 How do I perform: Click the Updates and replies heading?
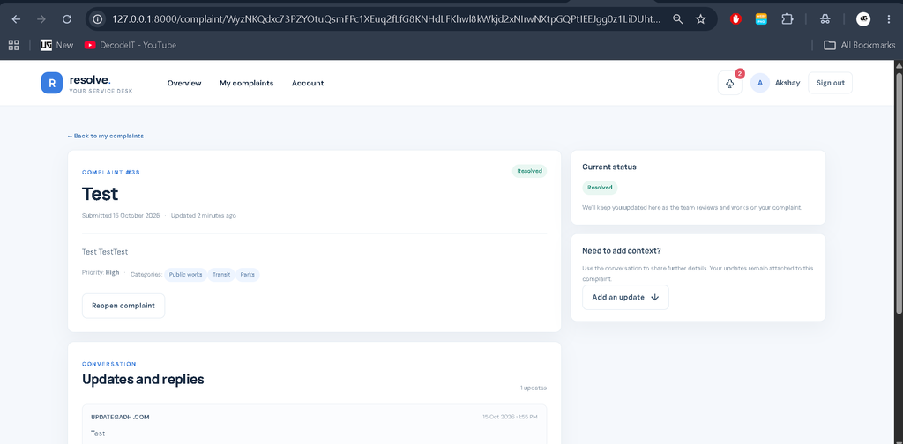point(143,379)
